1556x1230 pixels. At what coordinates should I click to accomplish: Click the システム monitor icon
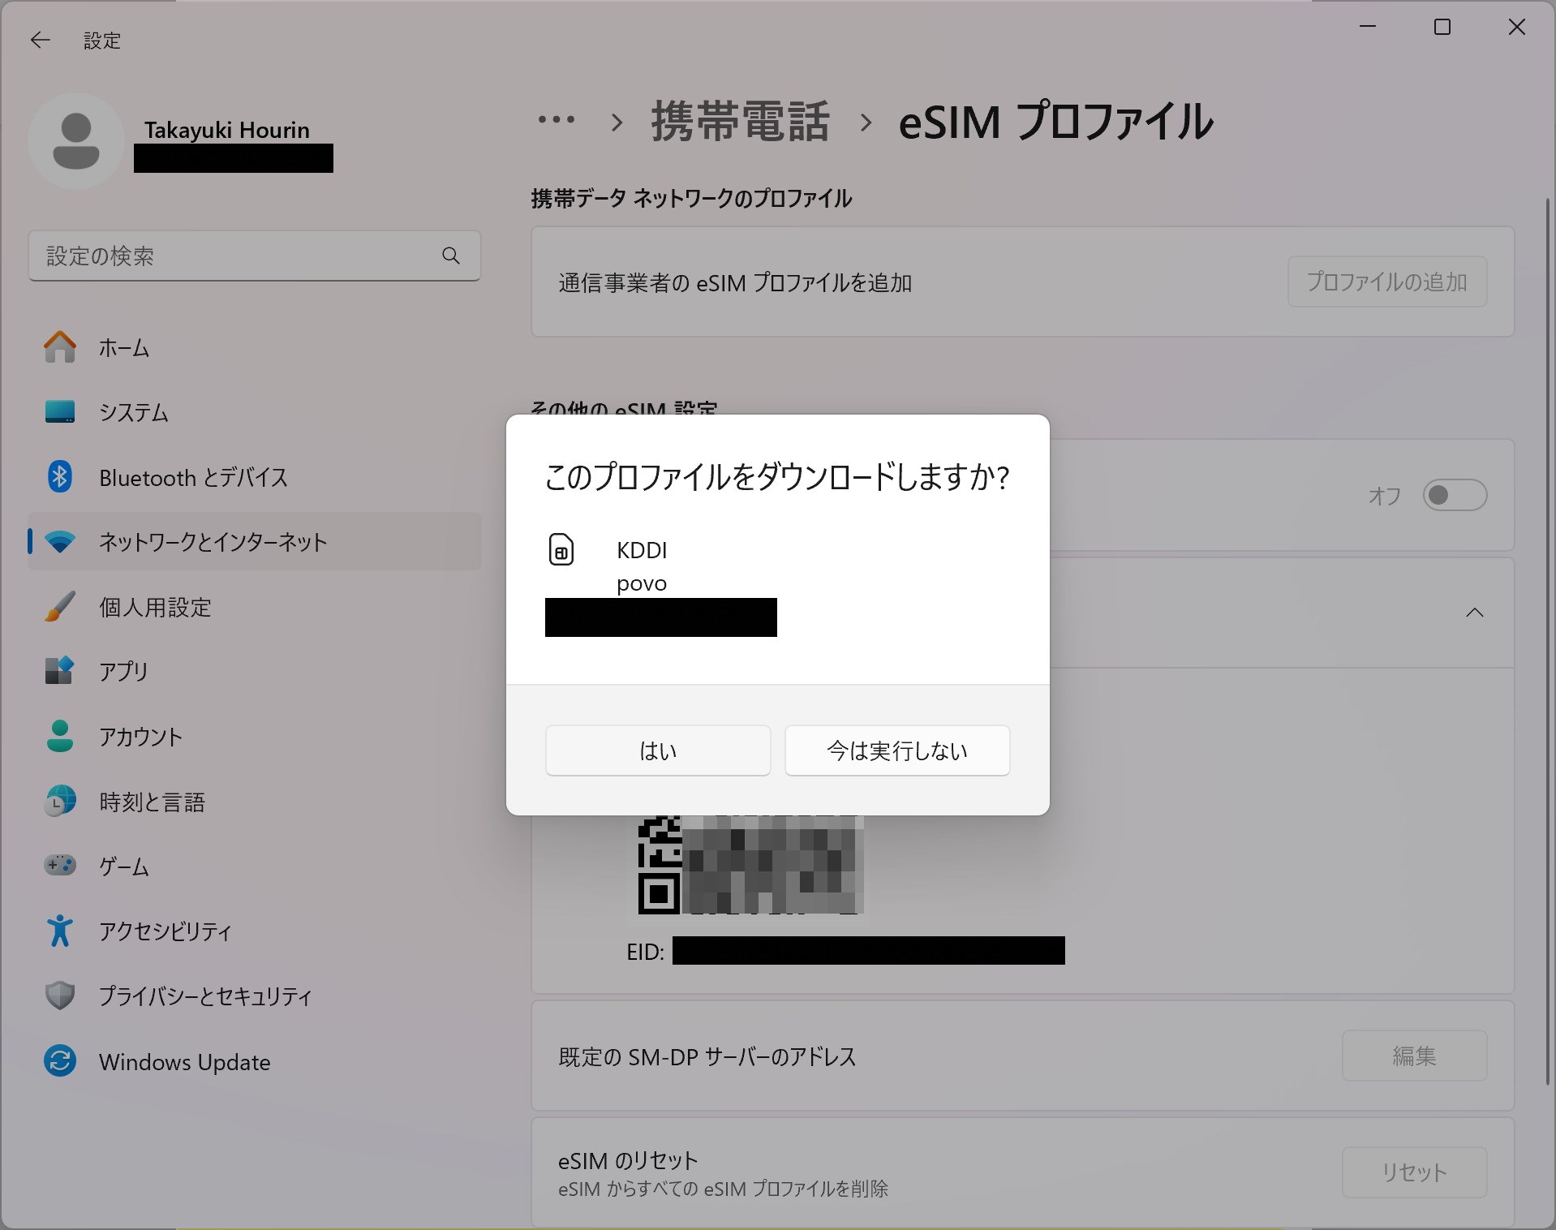[x=60, y=411]
